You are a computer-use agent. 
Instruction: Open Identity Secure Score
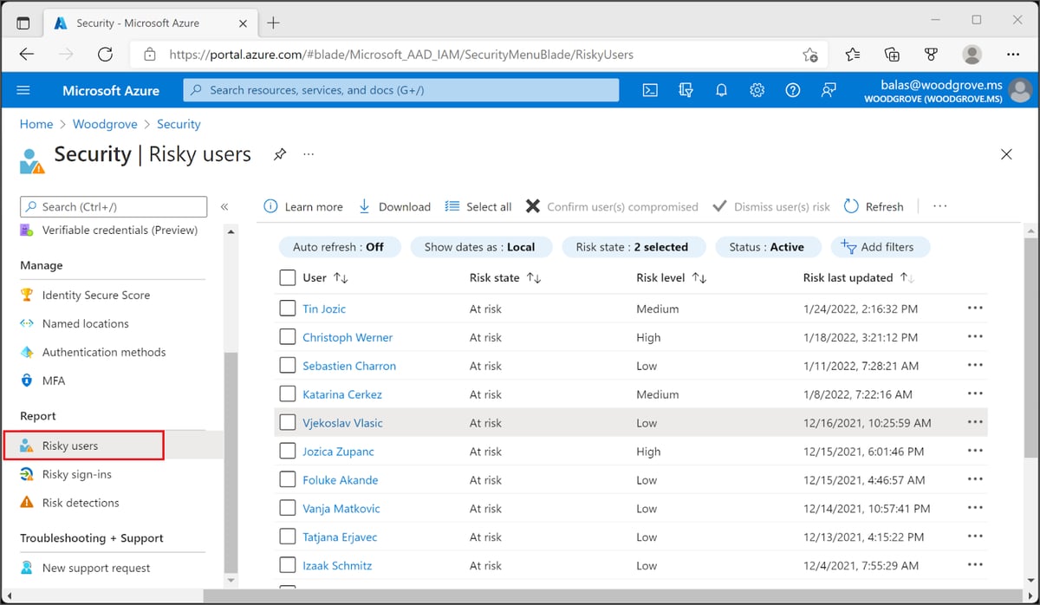click(97, 295)
